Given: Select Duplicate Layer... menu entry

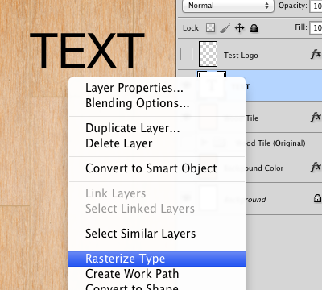Looking at the screenshot, I should [133, 128].
